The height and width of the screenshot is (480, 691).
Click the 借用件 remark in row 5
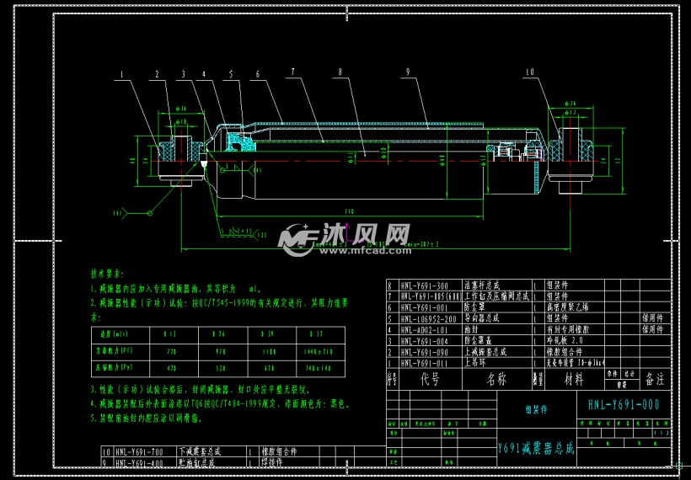(652, 318)
